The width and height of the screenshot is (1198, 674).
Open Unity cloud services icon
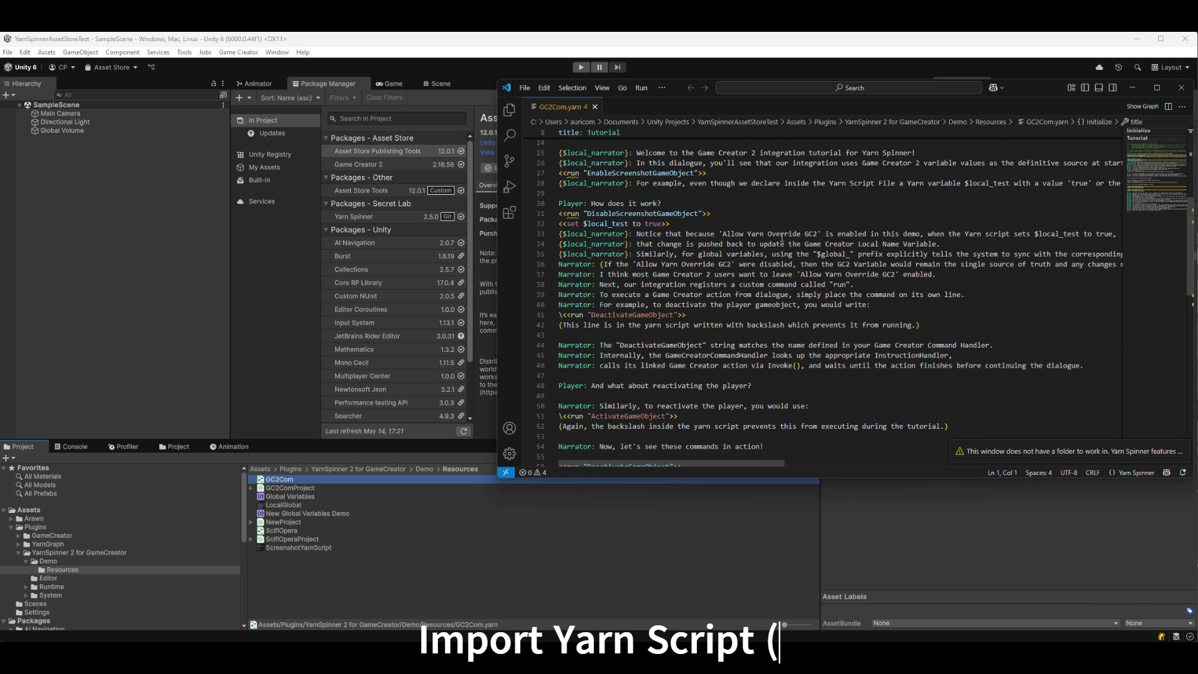point(1099,67)
